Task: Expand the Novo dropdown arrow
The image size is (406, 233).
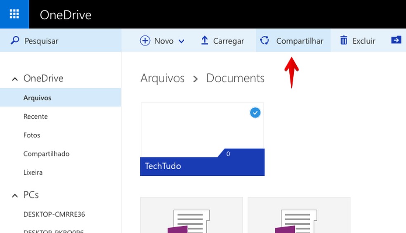Action: click(x=181, y=41)
